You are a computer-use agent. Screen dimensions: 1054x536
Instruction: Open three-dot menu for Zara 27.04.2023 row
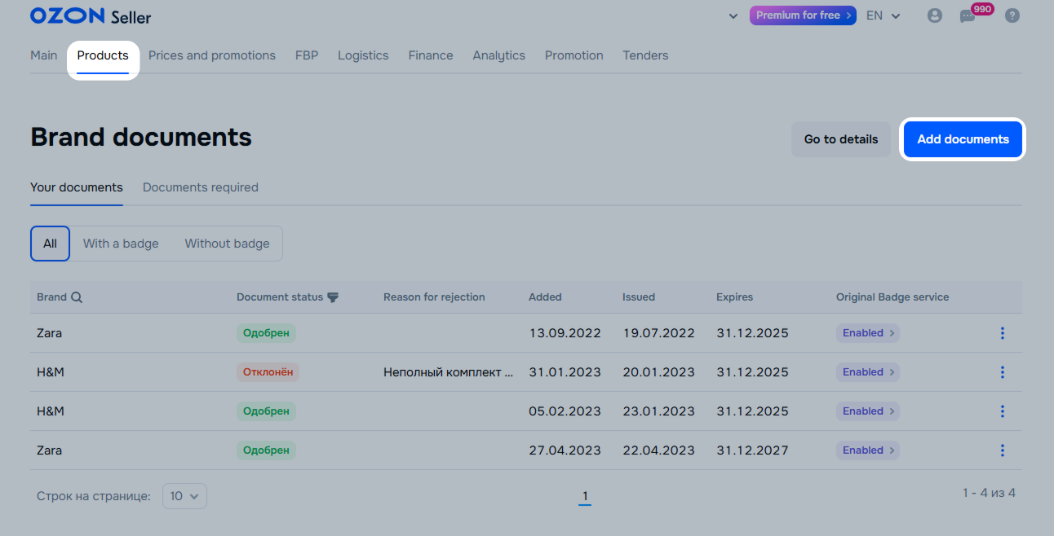click(x=1002, y=450)
